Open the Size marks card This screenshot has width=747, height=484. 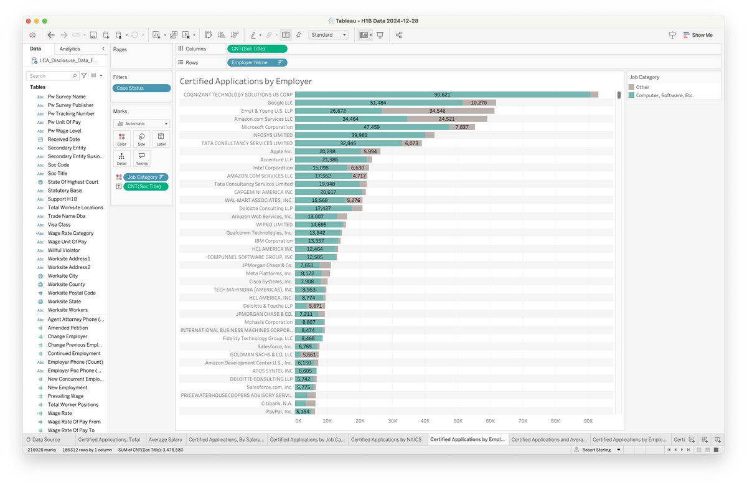tap(141, 139)
